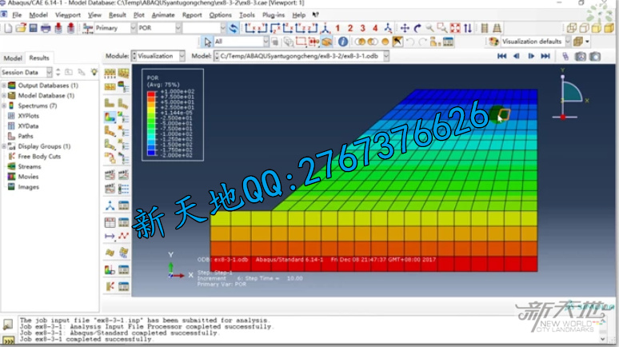Expand Output Databases tree node
The image size is (619, 347).
[x=4, y=86]
